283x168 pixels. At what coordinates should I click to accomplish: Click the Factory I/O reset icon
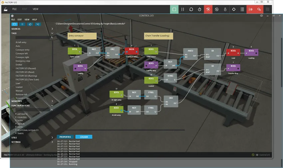click(191, 9)
